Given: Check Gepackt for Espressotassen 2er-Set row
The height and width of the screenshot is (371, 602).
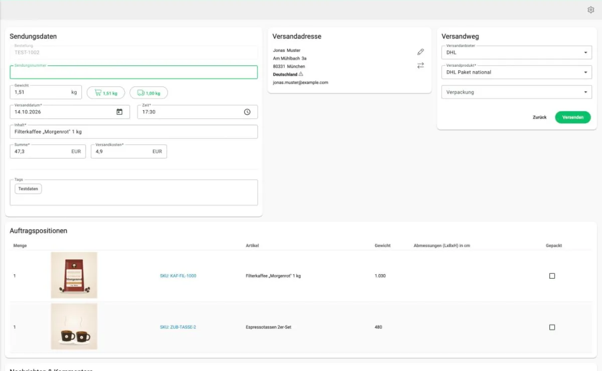Looking at the screenshot, I should pyautogui.click(x=552, y=327).
